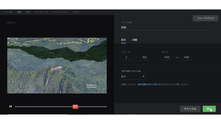Open the 権利帰属の表示に関するガイドライン link
This screenshot has height=124, width=221.
click(x=155, y=85)
